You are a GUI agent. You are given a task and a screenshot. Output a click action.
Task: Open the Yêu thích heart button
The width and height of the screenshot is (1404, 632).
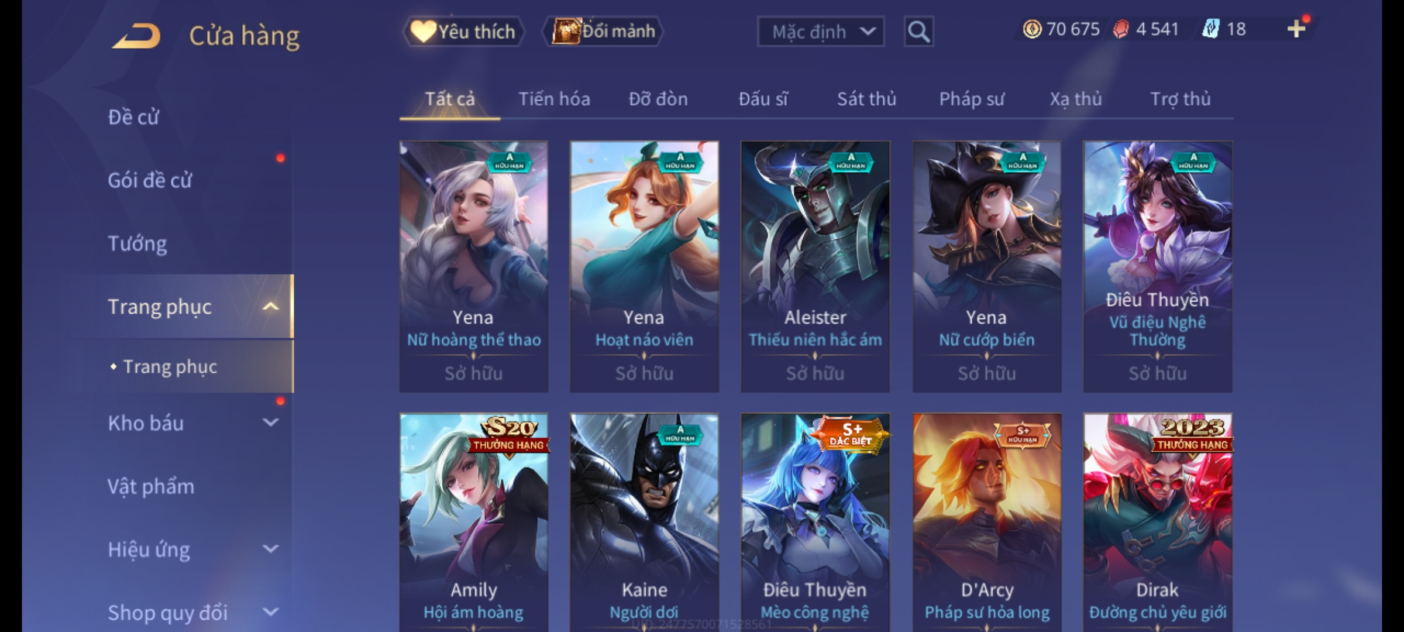[x=463, y=32]
